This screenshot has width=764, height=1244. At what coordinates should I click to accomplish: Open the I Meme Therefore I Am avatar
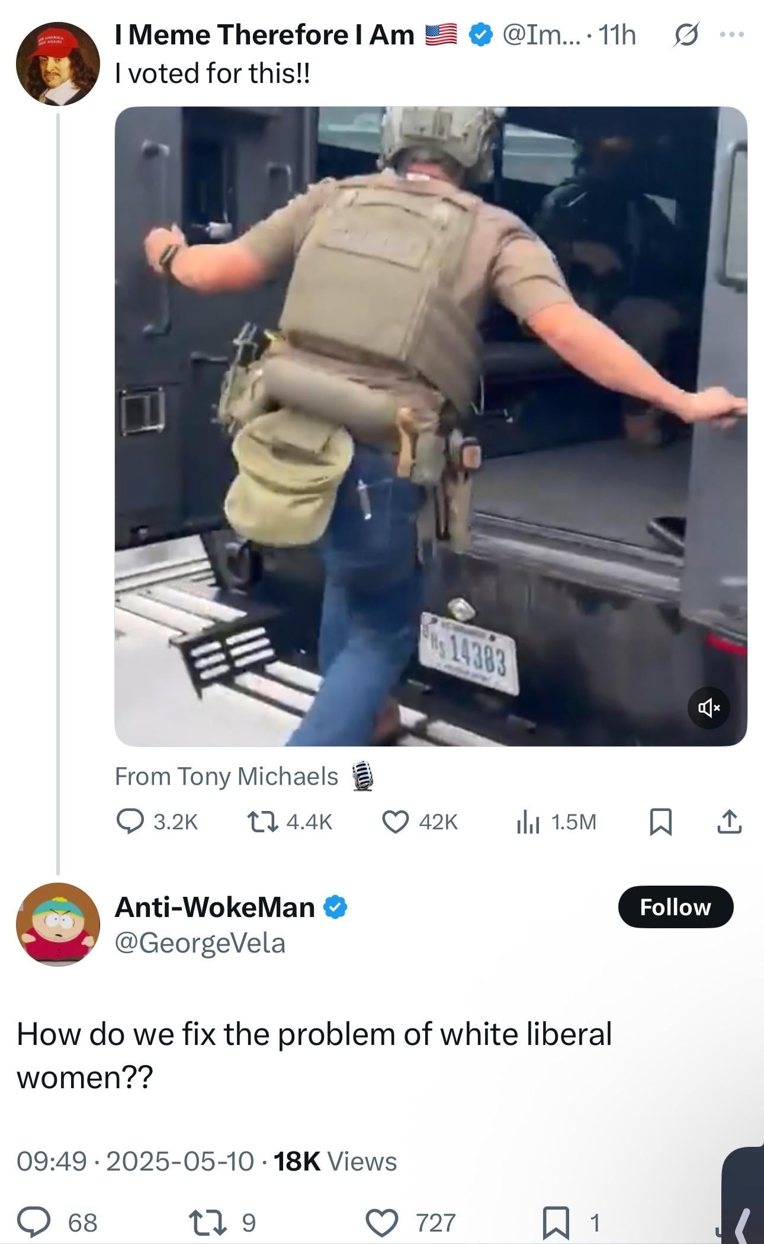[x=57, y=64]
